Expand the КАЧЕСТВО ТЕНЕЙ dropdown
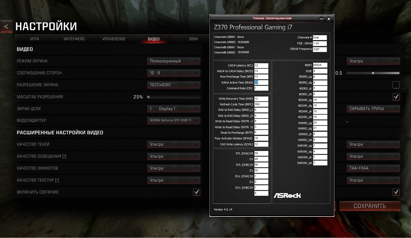Screen dimensions: 411x238 click(x=174, y=144)
